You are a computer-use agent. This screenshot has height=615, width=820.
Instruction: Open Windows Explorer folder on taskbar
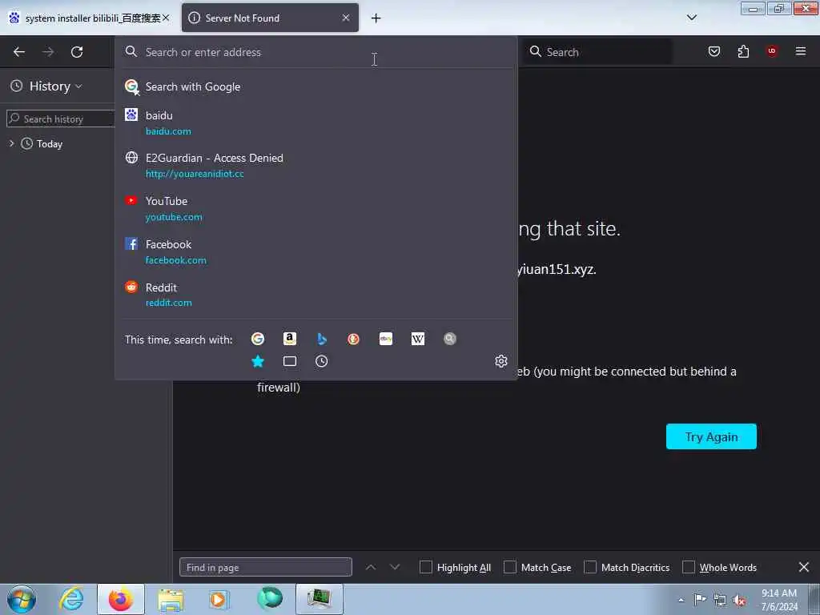171,599
